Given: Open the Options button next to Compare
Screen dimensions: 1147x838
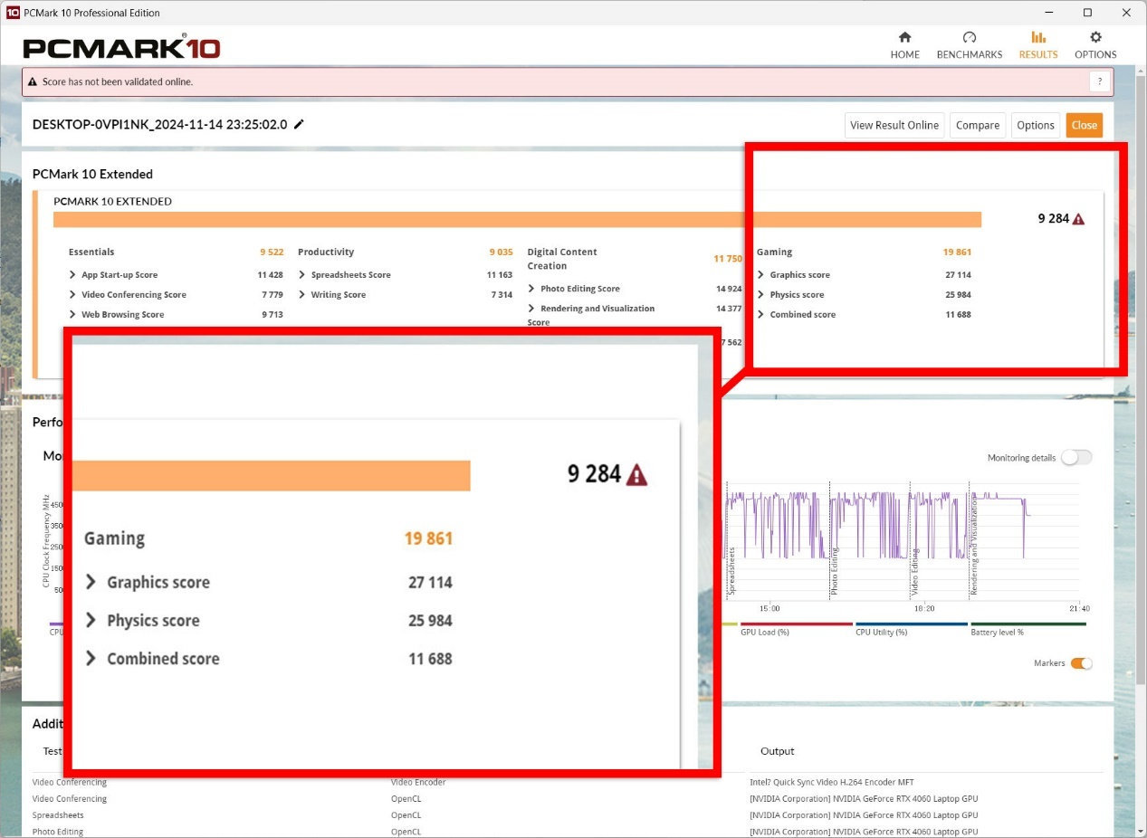Looking at the screenshot, I should 1035,125.
